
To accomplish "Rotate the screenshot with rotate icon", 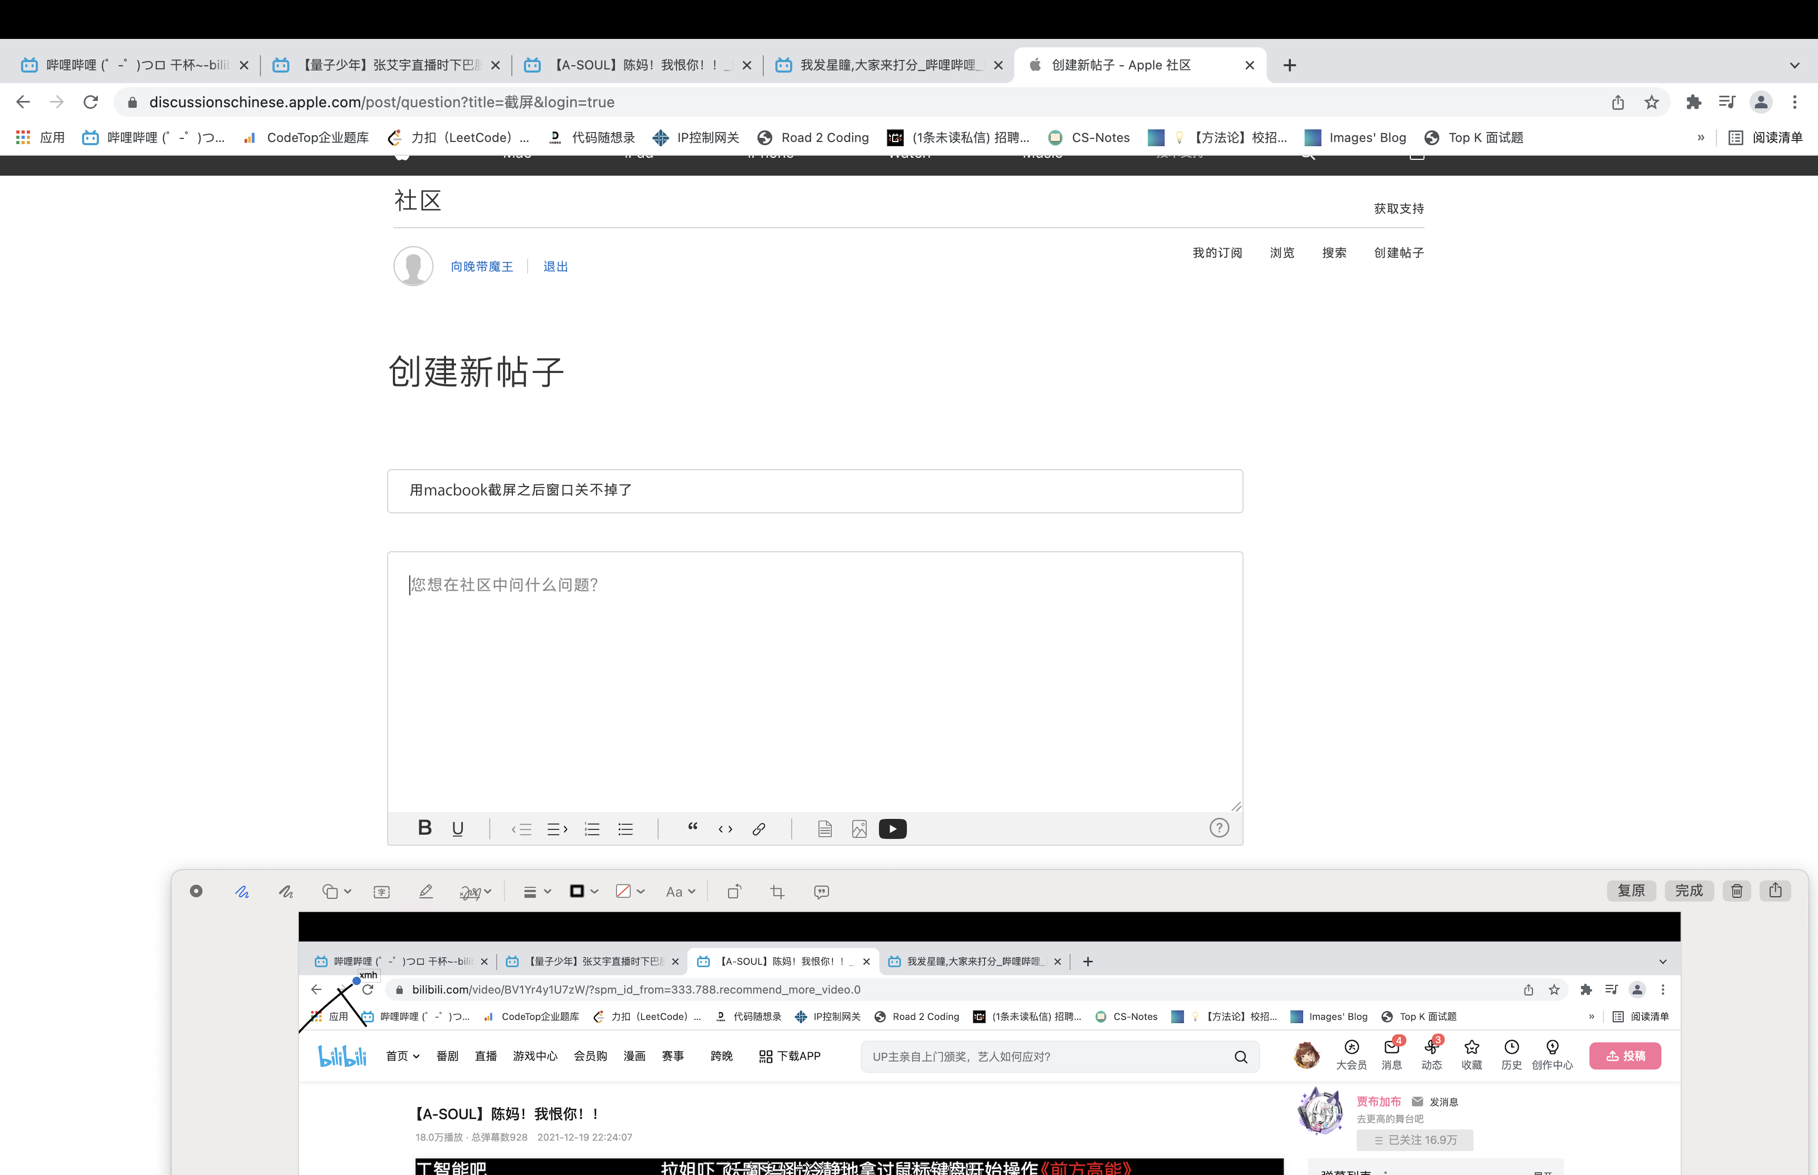I will tap(734, 891).
